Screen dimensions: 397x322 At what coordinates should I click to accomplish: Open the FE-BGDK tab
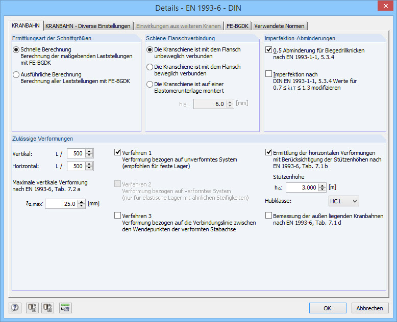click(x=237, y=26)
